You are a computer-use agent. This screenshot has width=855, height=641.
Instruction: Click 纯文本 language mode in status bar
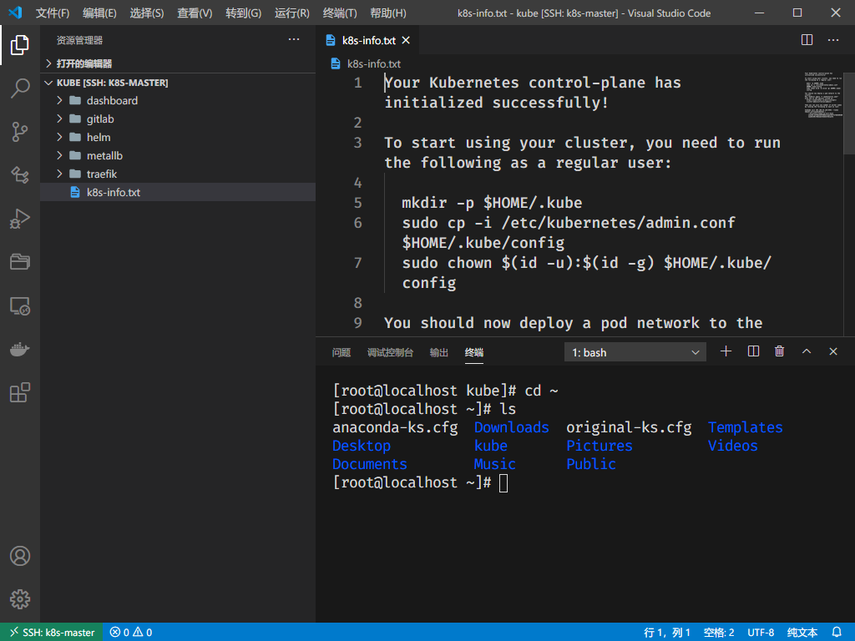pos(802,633)
